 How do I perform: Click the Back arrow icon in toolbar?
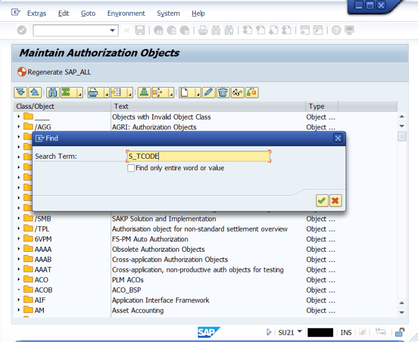tap(158, 30)
